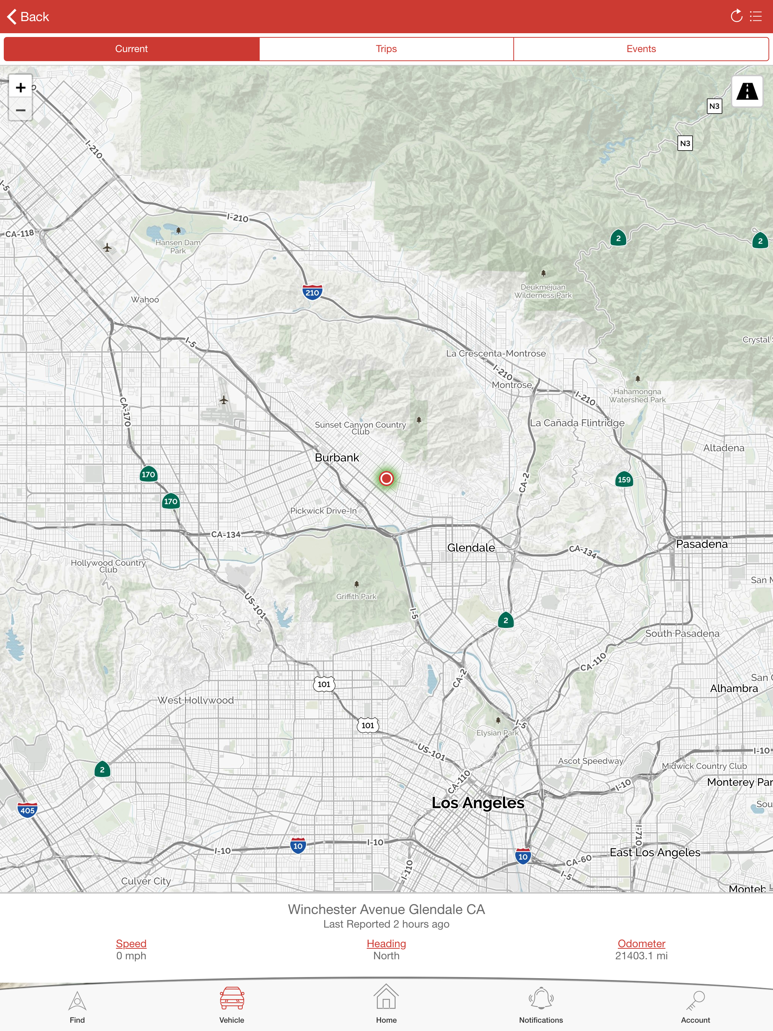Tap the I-10 shield near Culver City
773x1031 pixels.
298,845
